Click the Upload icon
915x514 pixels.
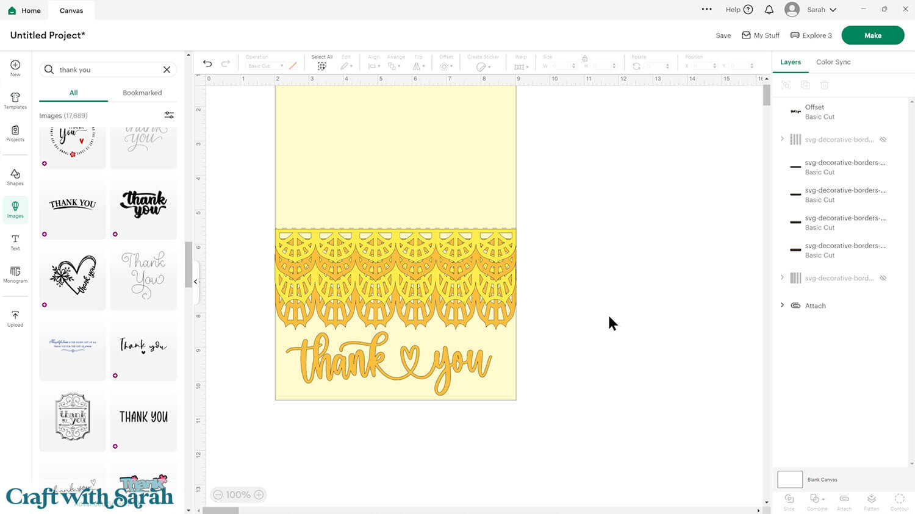pos(15,318)
